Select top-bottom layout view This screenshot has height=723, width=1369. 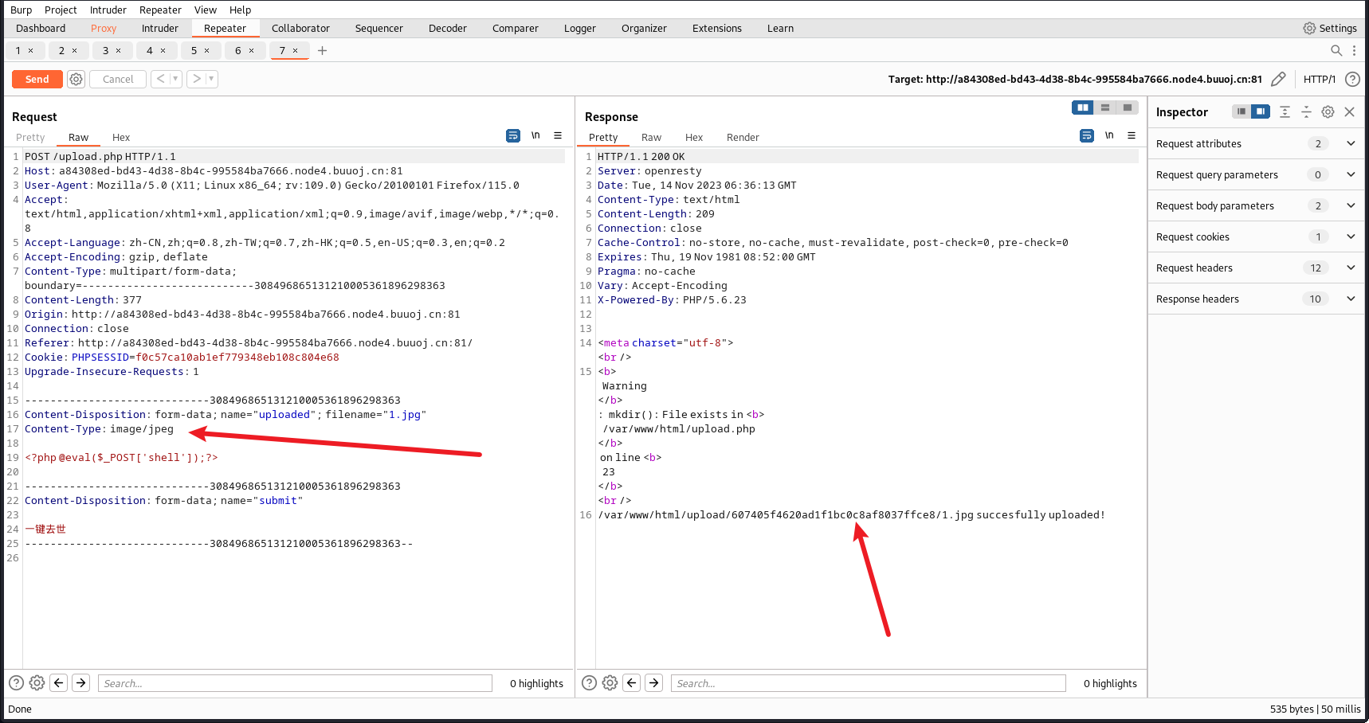coord(1104,107)
